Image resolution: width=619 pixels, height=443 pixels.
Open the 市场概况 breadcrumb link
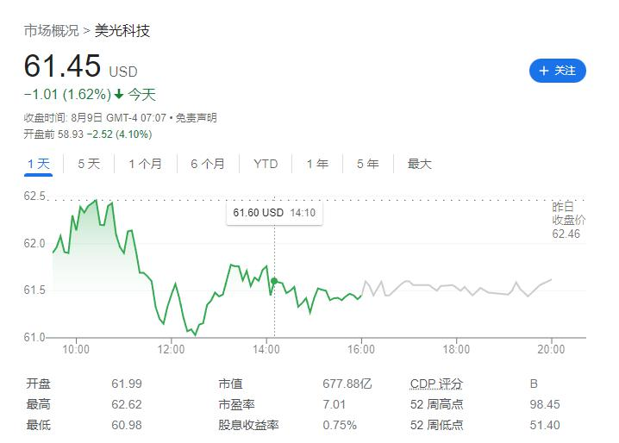click(52, 31)
